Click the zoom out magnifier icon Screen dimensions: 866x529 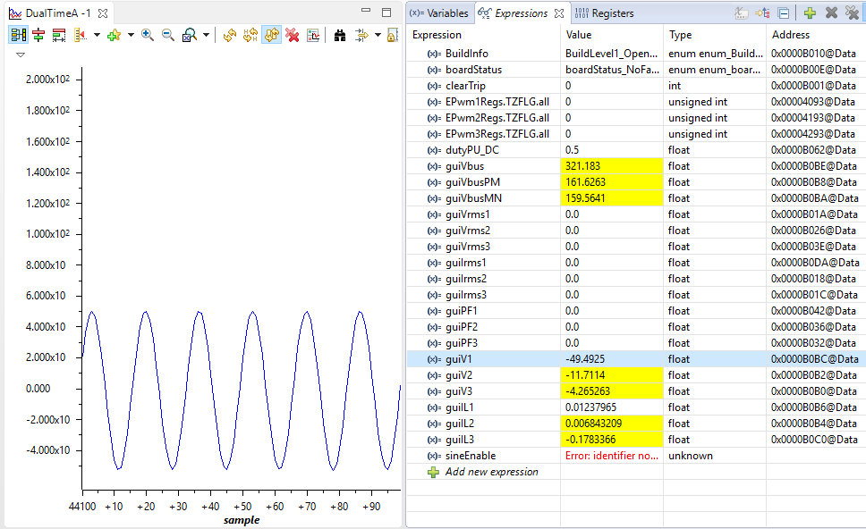click(x=167, y=35)
